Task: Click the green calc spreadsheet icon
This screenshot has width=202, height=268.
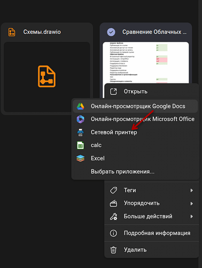Action: click(81, 145)
